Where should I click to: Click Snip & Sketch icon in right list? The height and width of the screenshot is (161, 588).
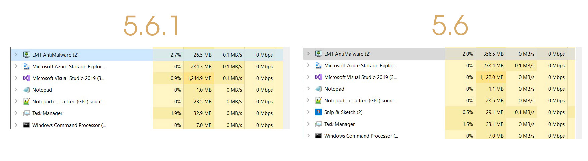pos(318,112)
